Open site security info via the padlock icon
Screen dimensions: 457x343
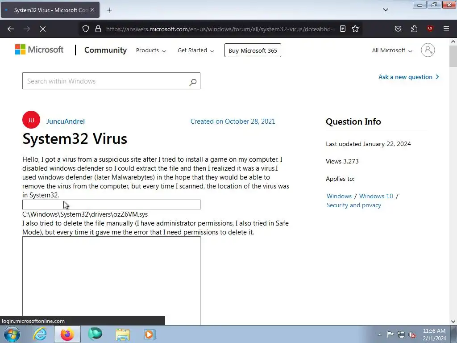point(98,29)
